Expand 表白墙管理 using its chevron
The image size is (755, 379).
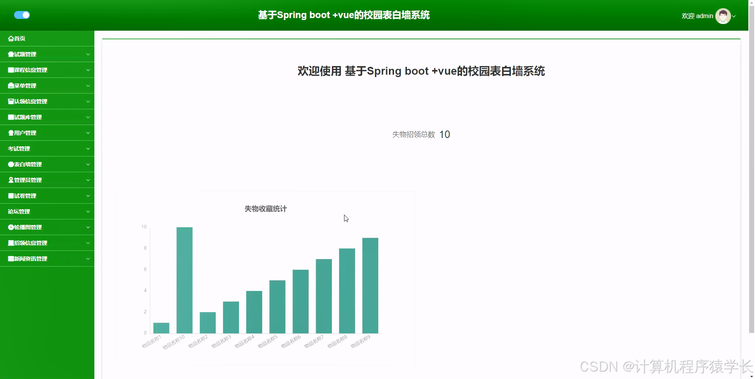click(x=88, y=164)
